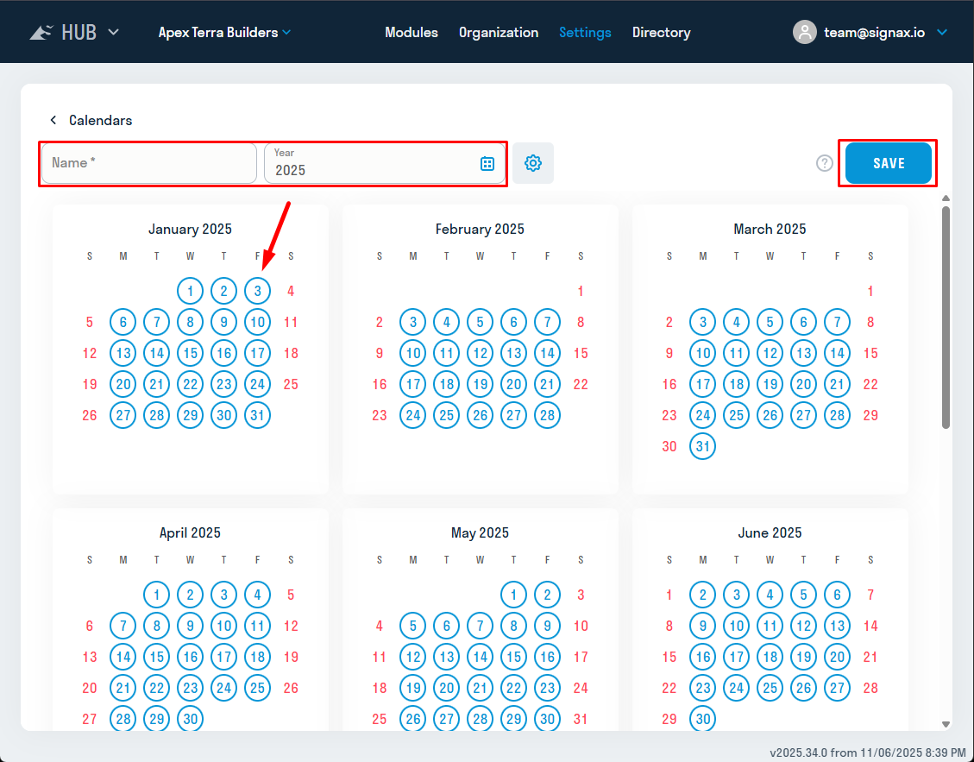
Task: Click the February 2025 heading
Action: (480, 229)
